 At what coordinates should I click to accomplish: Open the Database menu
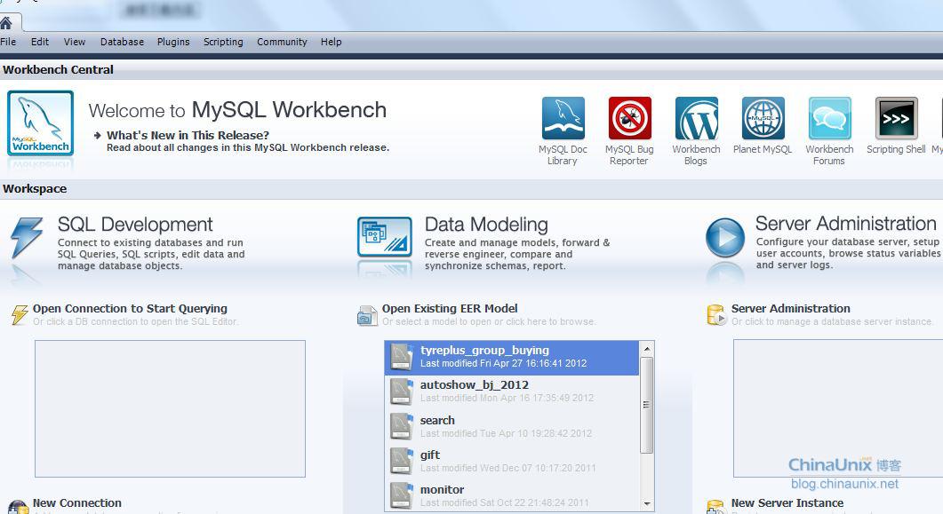click(x=122, y=42)
